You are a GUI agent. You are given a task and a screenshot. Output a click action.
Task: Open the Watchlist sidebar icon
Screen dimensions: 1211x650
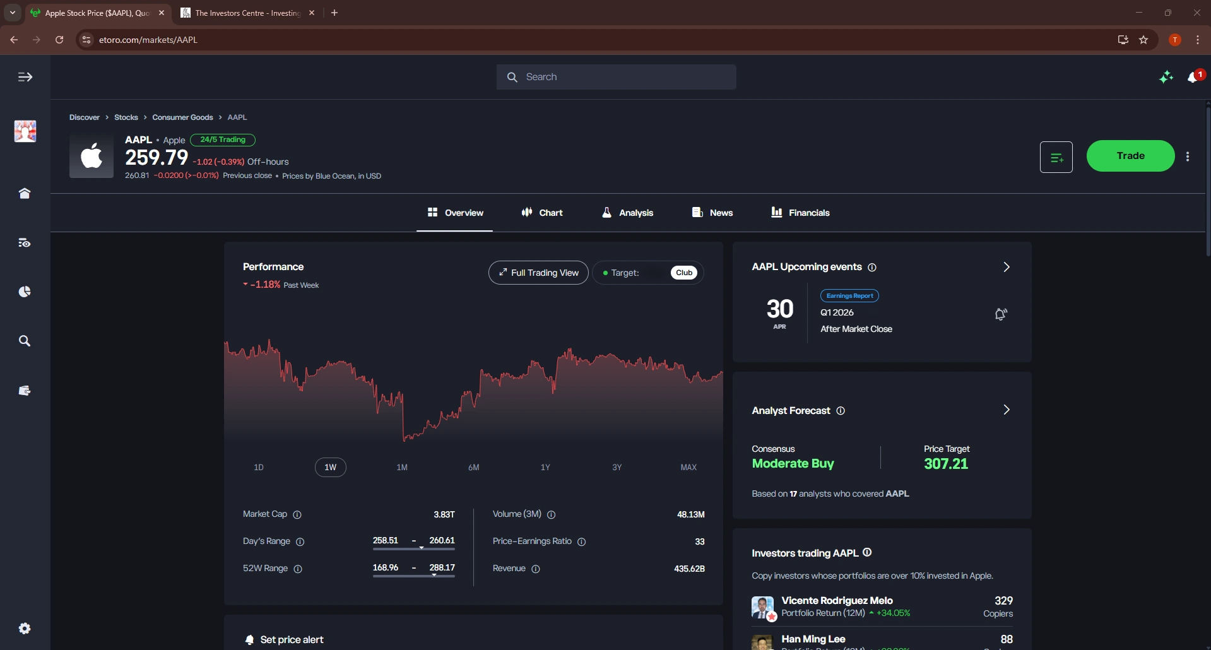pyautogui.click(x=25, y=243)
